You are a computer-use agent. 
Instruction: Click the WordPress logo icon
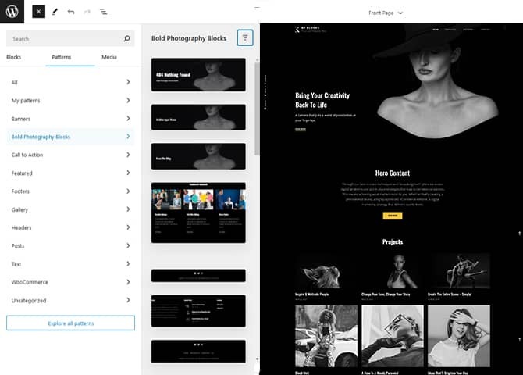tap(12, 12)
